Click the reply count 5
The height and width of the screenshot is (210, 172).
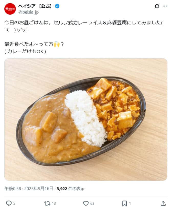click(14, 203)
